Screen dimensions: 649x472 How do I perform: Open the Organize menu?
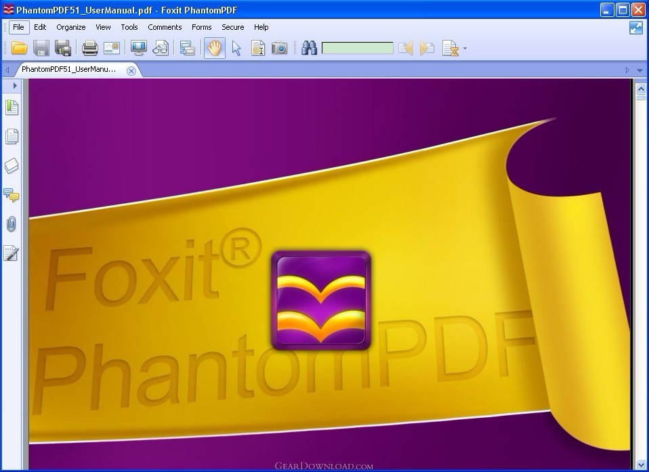pyautogui.click(x=70, y=27)
